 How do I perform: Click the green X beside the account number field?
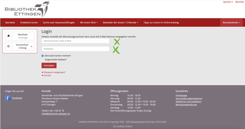coord(117,41)
